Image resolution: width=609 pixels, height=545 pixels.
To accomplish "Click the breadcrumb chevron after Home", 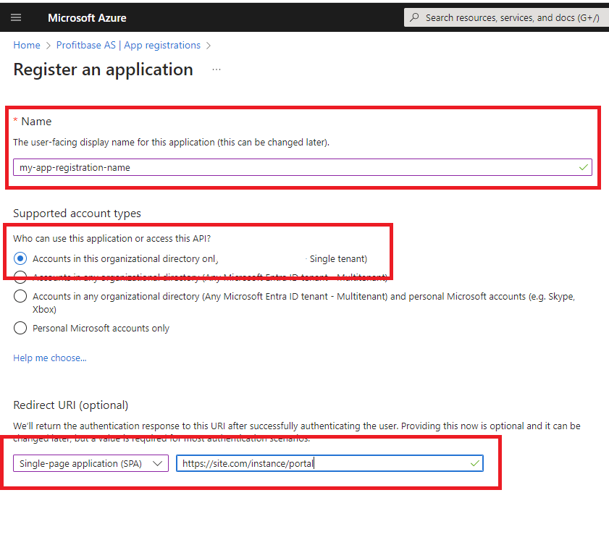I will click(x=49, y=46).
